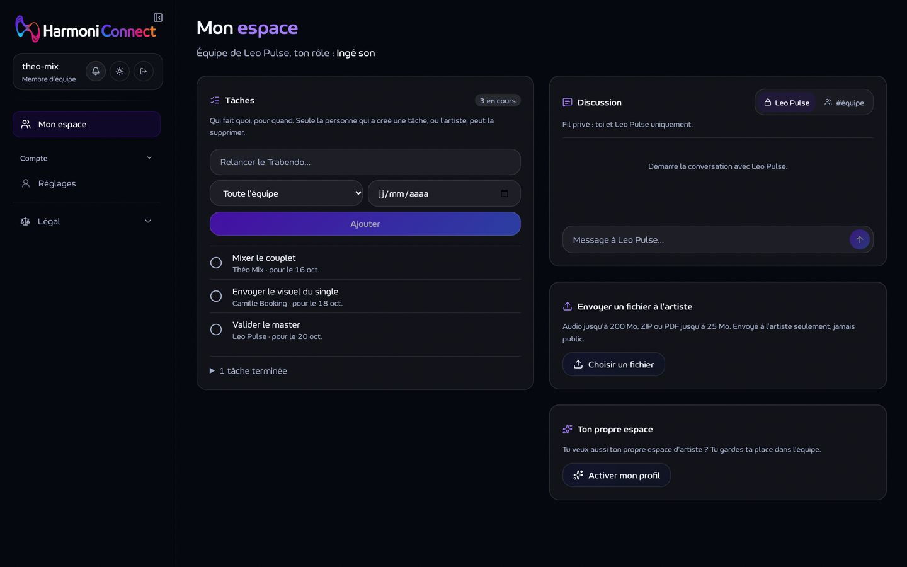Focus the new task name field

[365, 162]
